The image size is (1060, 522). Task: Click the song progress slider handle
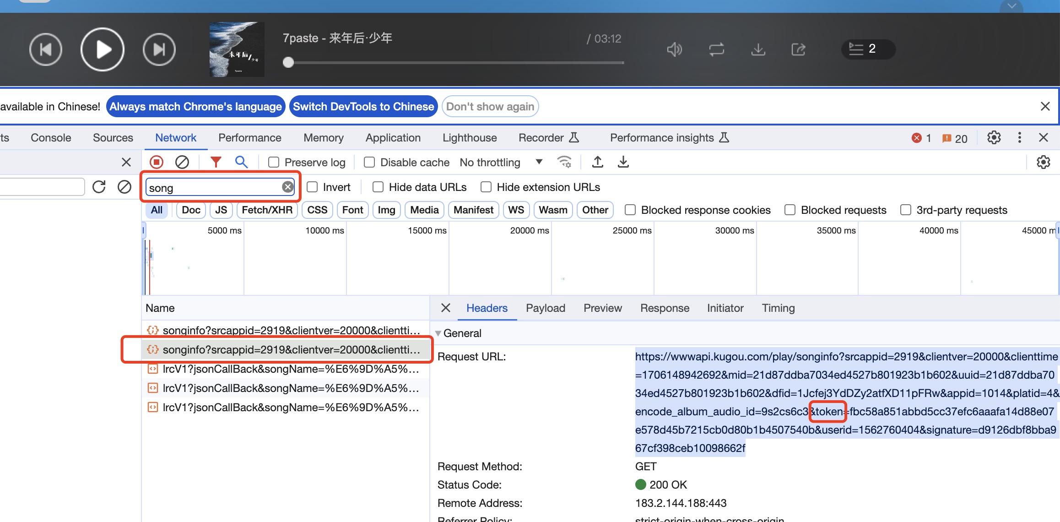tap(288, 62)
